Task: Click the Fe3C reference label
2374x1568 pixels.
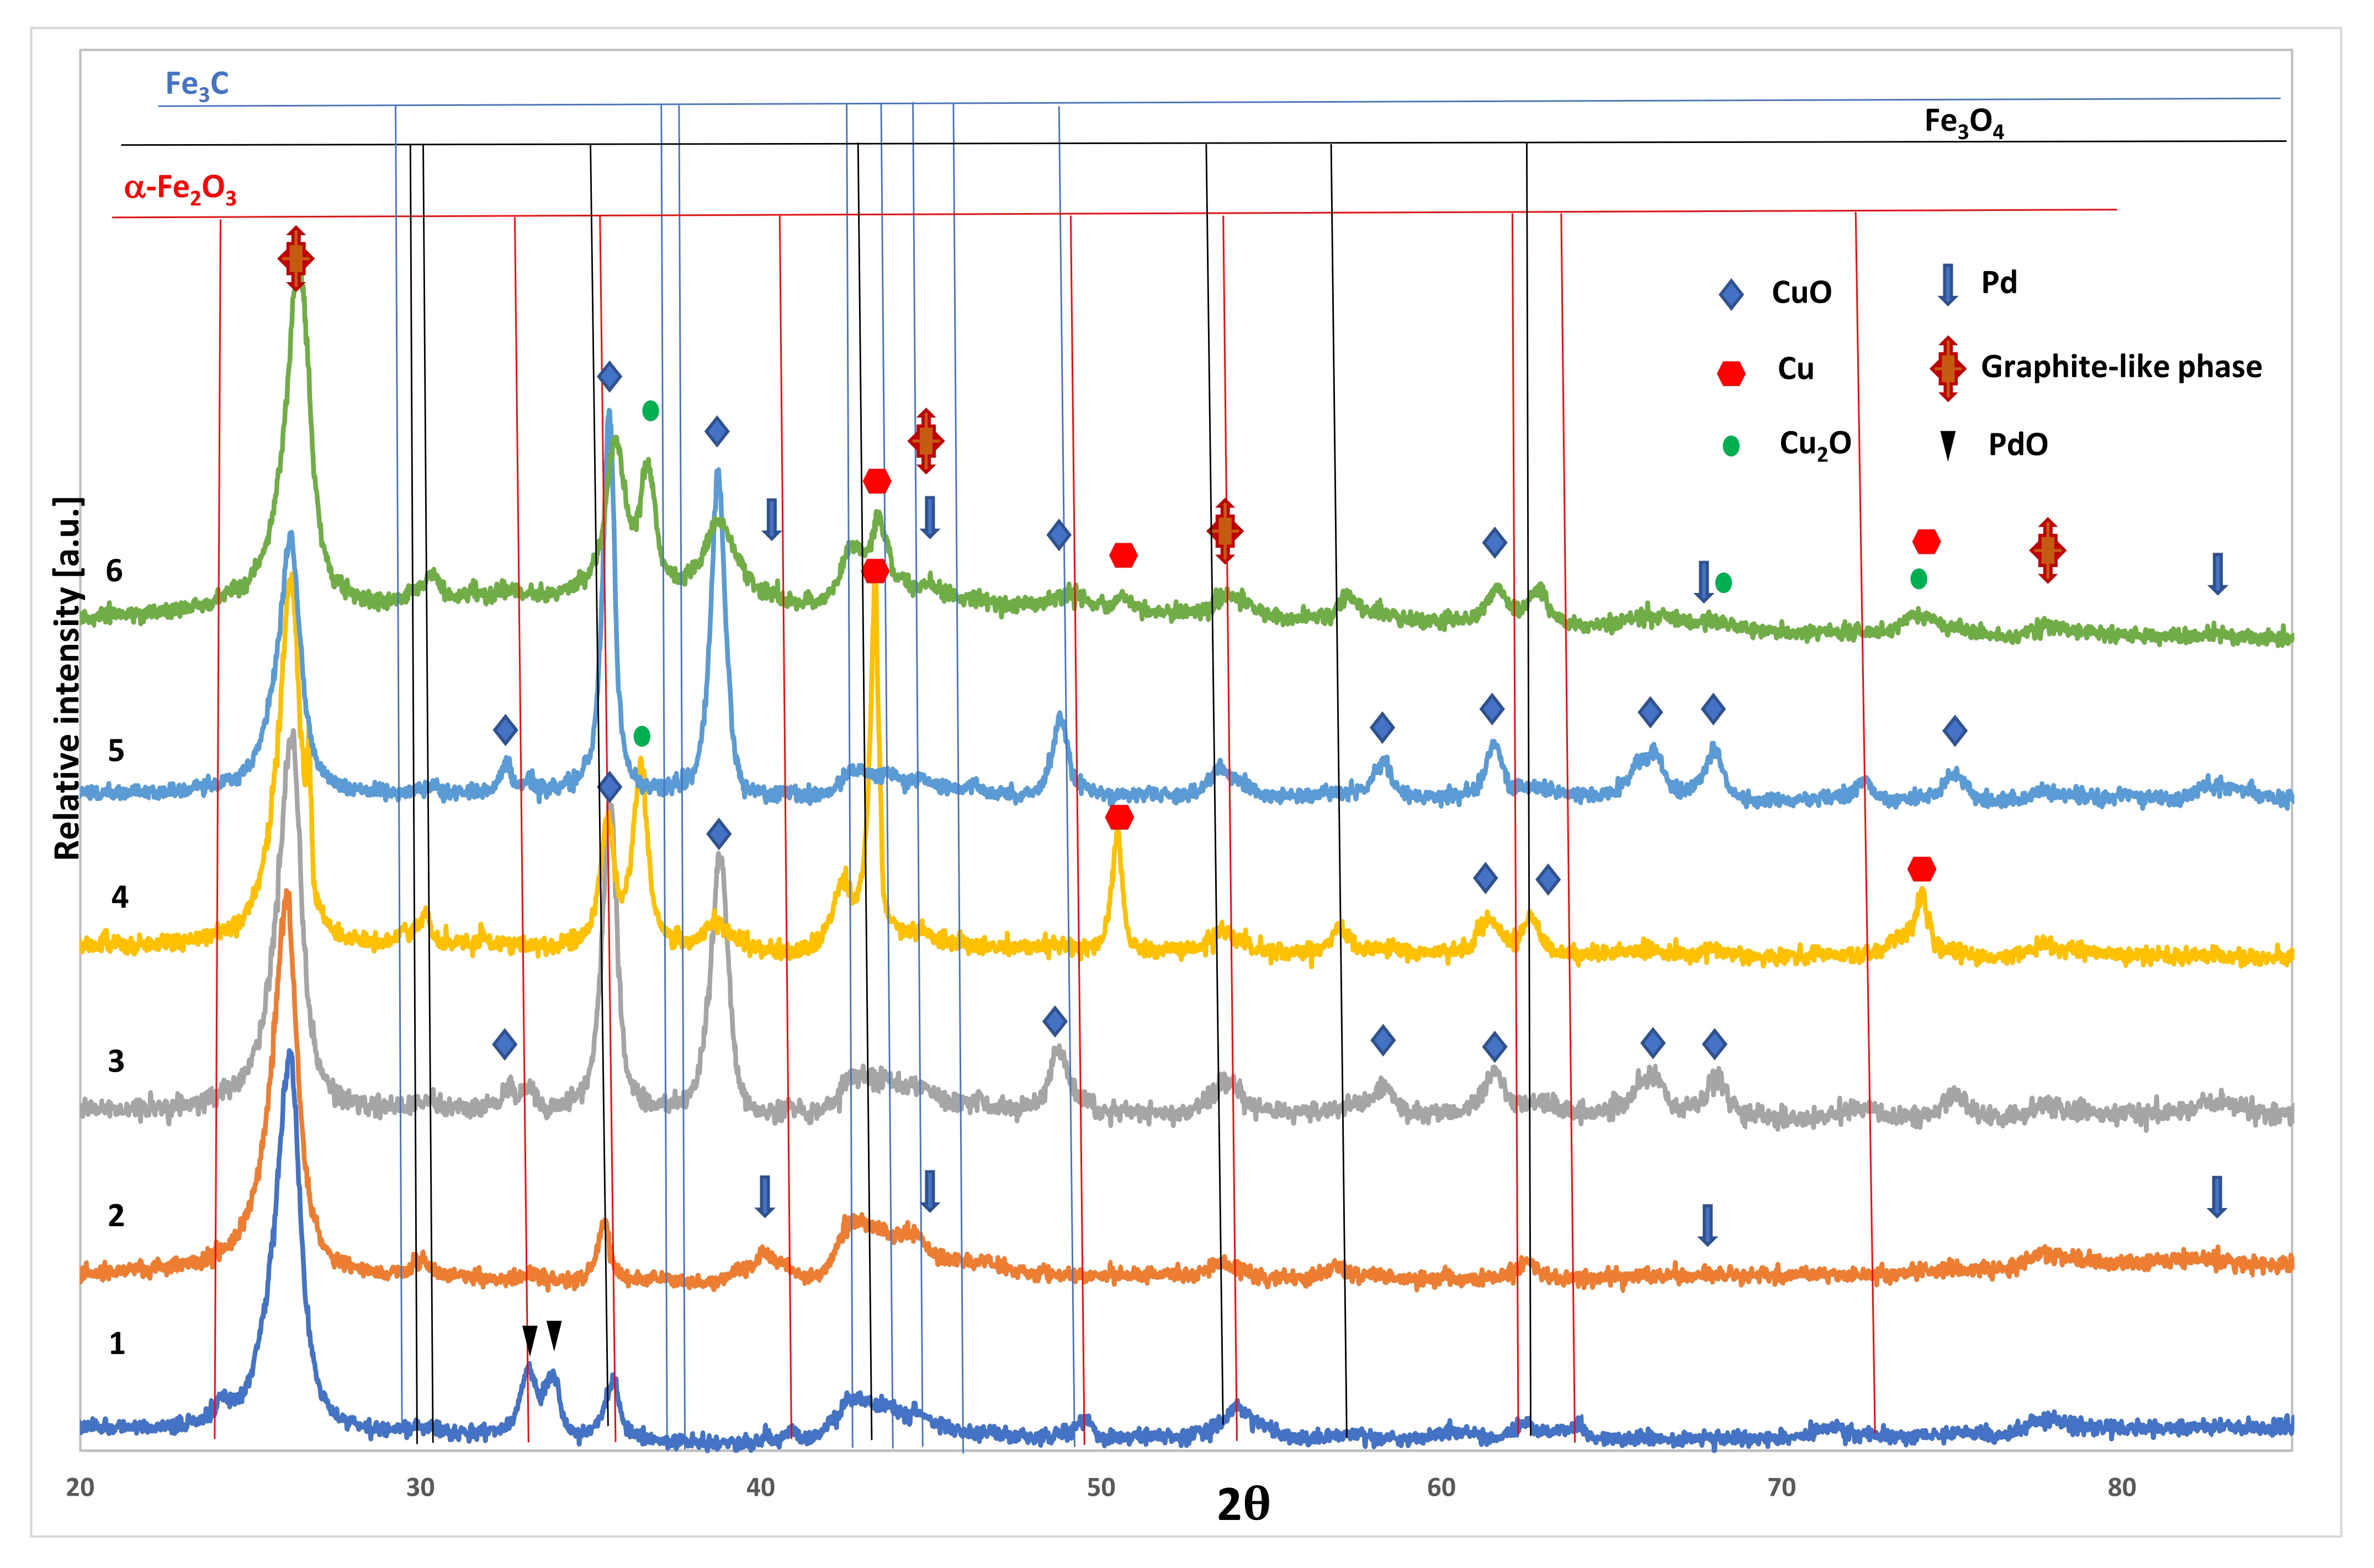Action: pyautogui.click(x=197, y=85)
